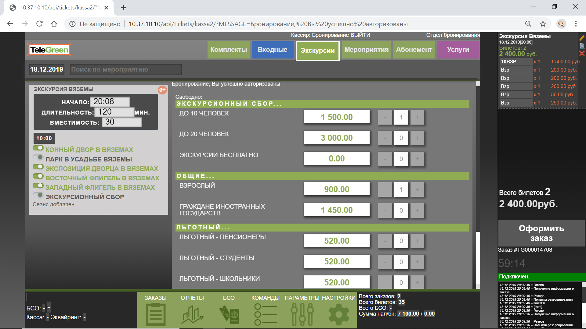Image resolution: width=586 pixels, height=329 pixels.
Task: Switch to the Мероприятия tab
Action: [x=366, y=50]
